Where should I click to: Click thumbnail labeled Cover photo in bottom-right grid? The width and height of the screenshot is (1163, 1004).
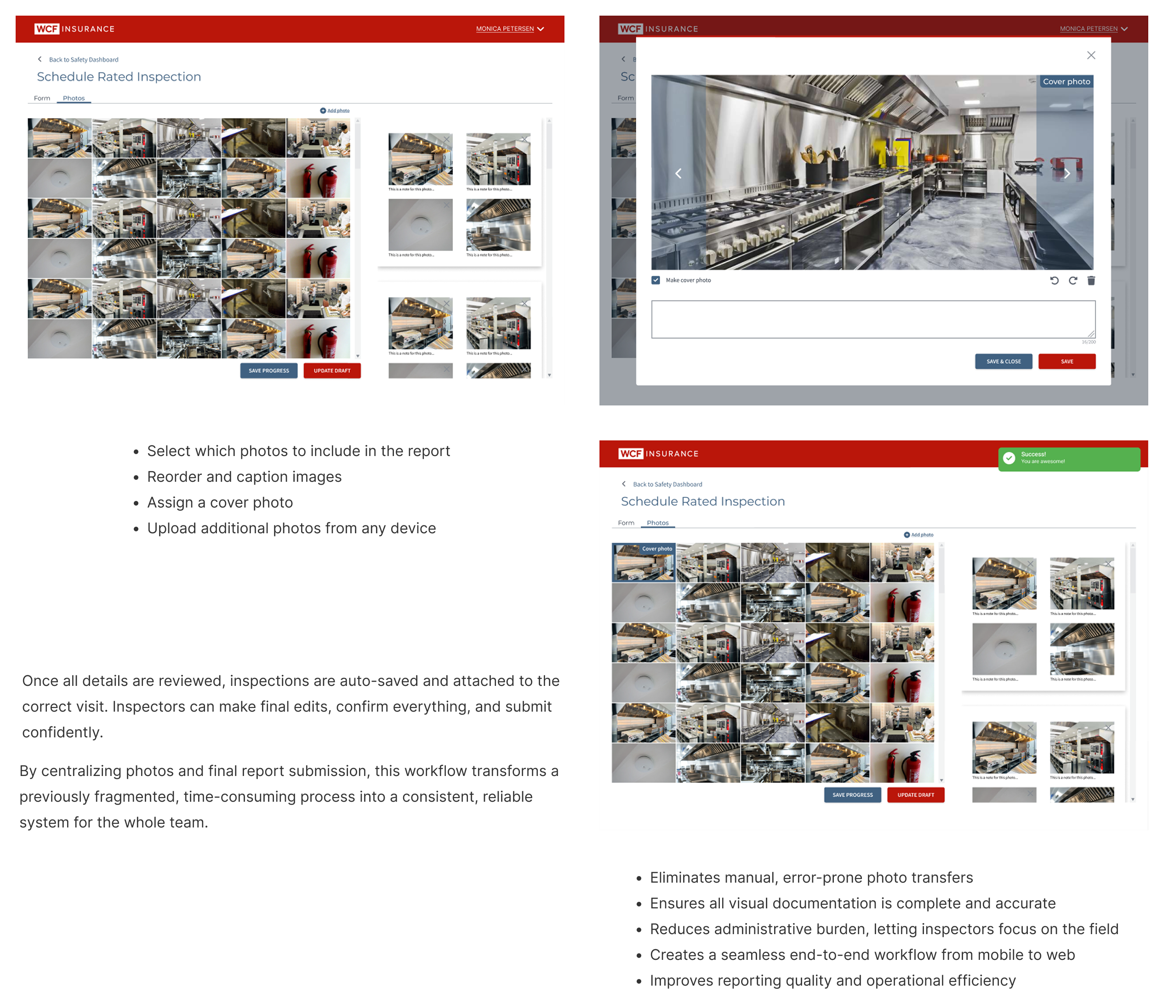[x=643, y=562]
